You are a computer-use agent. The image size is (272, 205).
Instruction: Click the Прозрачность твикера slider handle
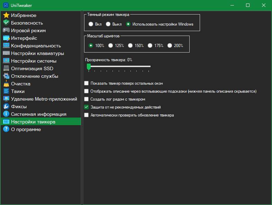pyautogui.click(x=89, y=66)
